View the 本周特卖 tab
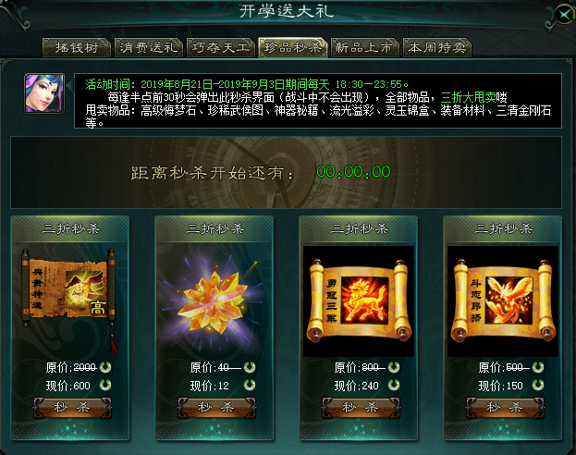The width and height of the screenshot is (576, 455). click(436, 47)
